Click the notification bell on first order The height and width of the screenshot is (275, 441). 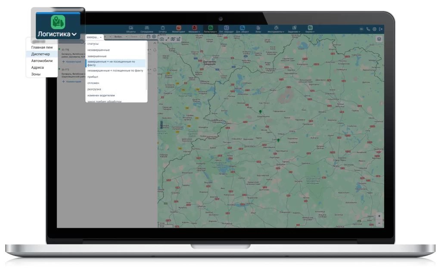155,51
